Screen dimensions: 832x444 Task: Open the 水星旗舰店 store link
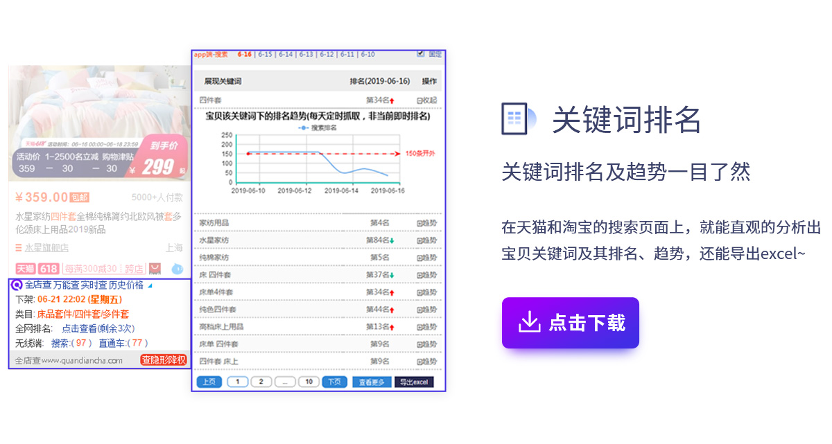46,248
